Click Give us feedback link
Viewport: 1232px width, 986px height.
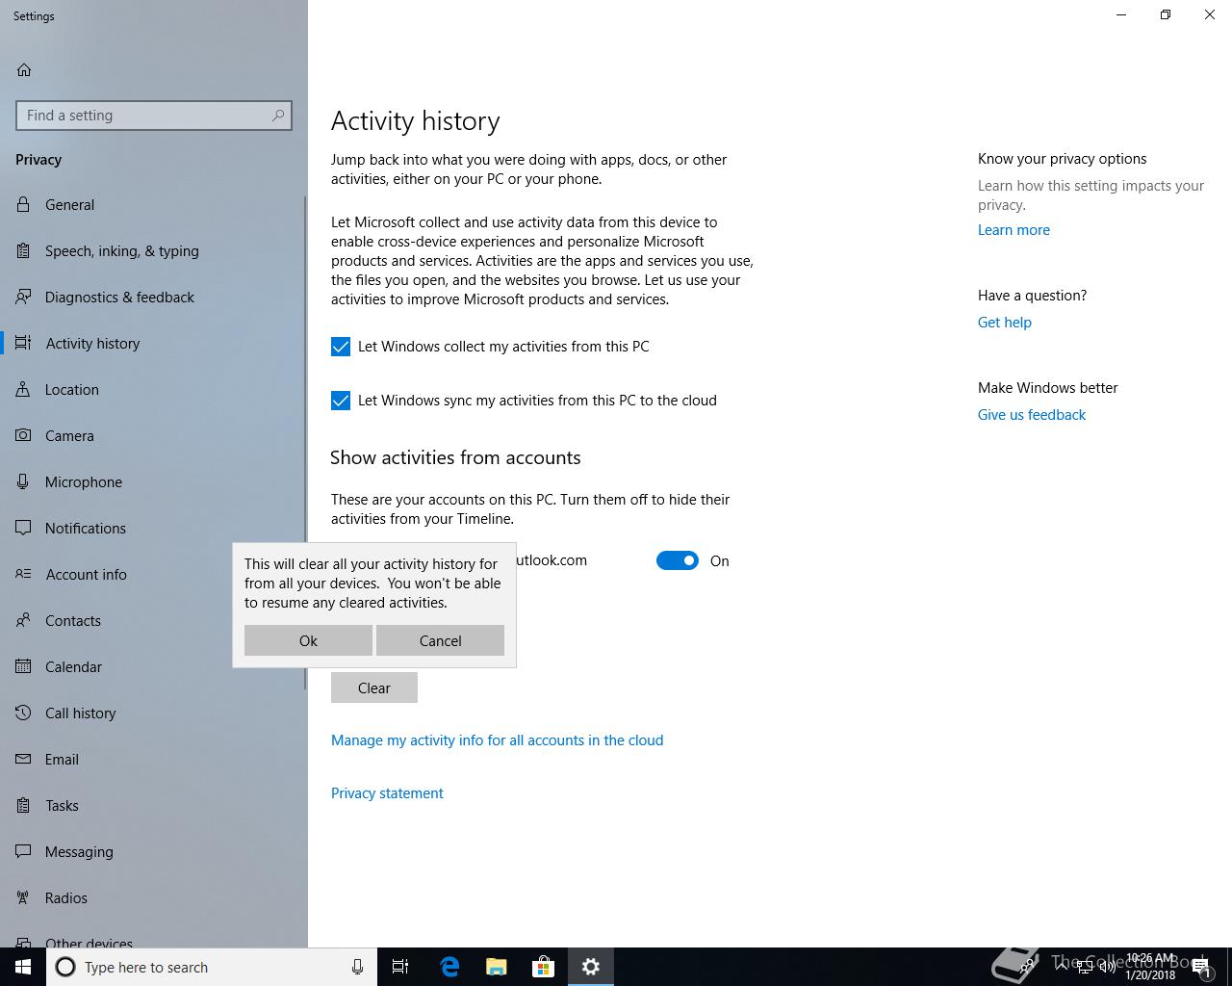tap(1031, 414)
